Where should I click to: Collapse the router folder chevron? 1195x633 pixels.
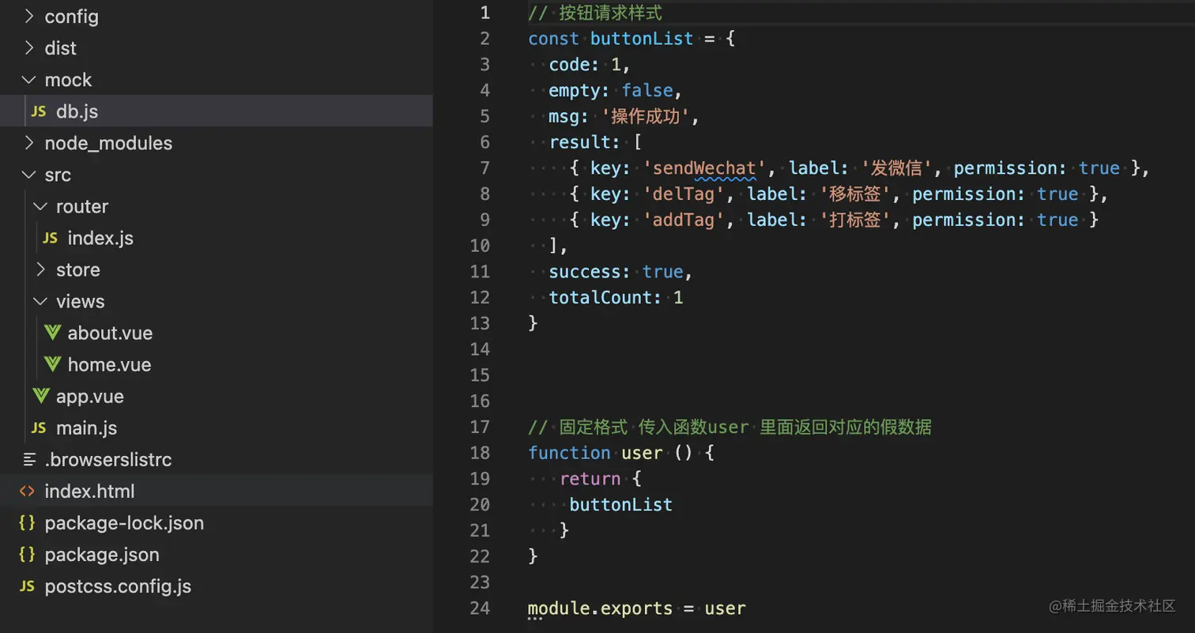(40, 206)
